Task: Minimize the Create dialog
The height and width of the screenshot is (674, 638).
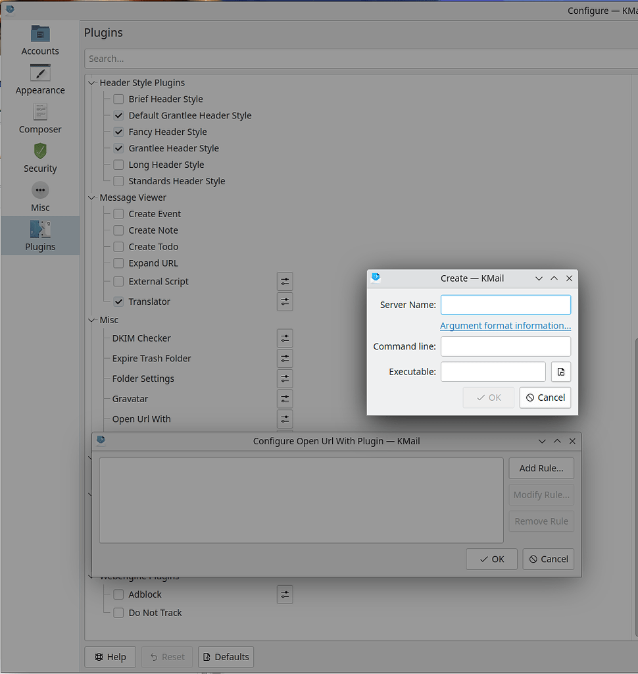Action: tap(539, 278)
